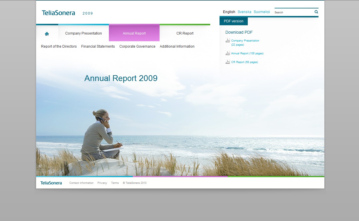Image resolution: width=359 pixels, height=221 pixels.
Task: Open the PDF version tab
Action: point(234,21)
